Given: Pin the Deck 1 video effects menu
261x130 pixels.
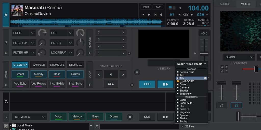Looking at the screenshot, I should click(x=205, y=64).
